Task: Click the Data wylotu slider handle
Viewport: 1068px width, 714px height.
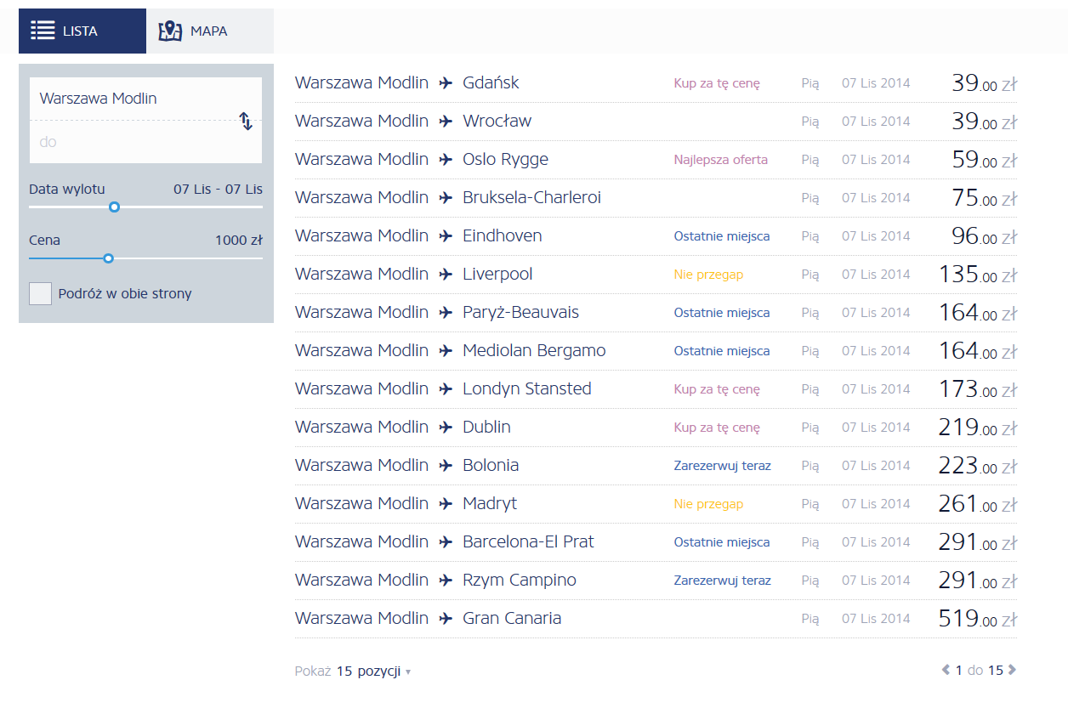Action: [x=114, y=207]
